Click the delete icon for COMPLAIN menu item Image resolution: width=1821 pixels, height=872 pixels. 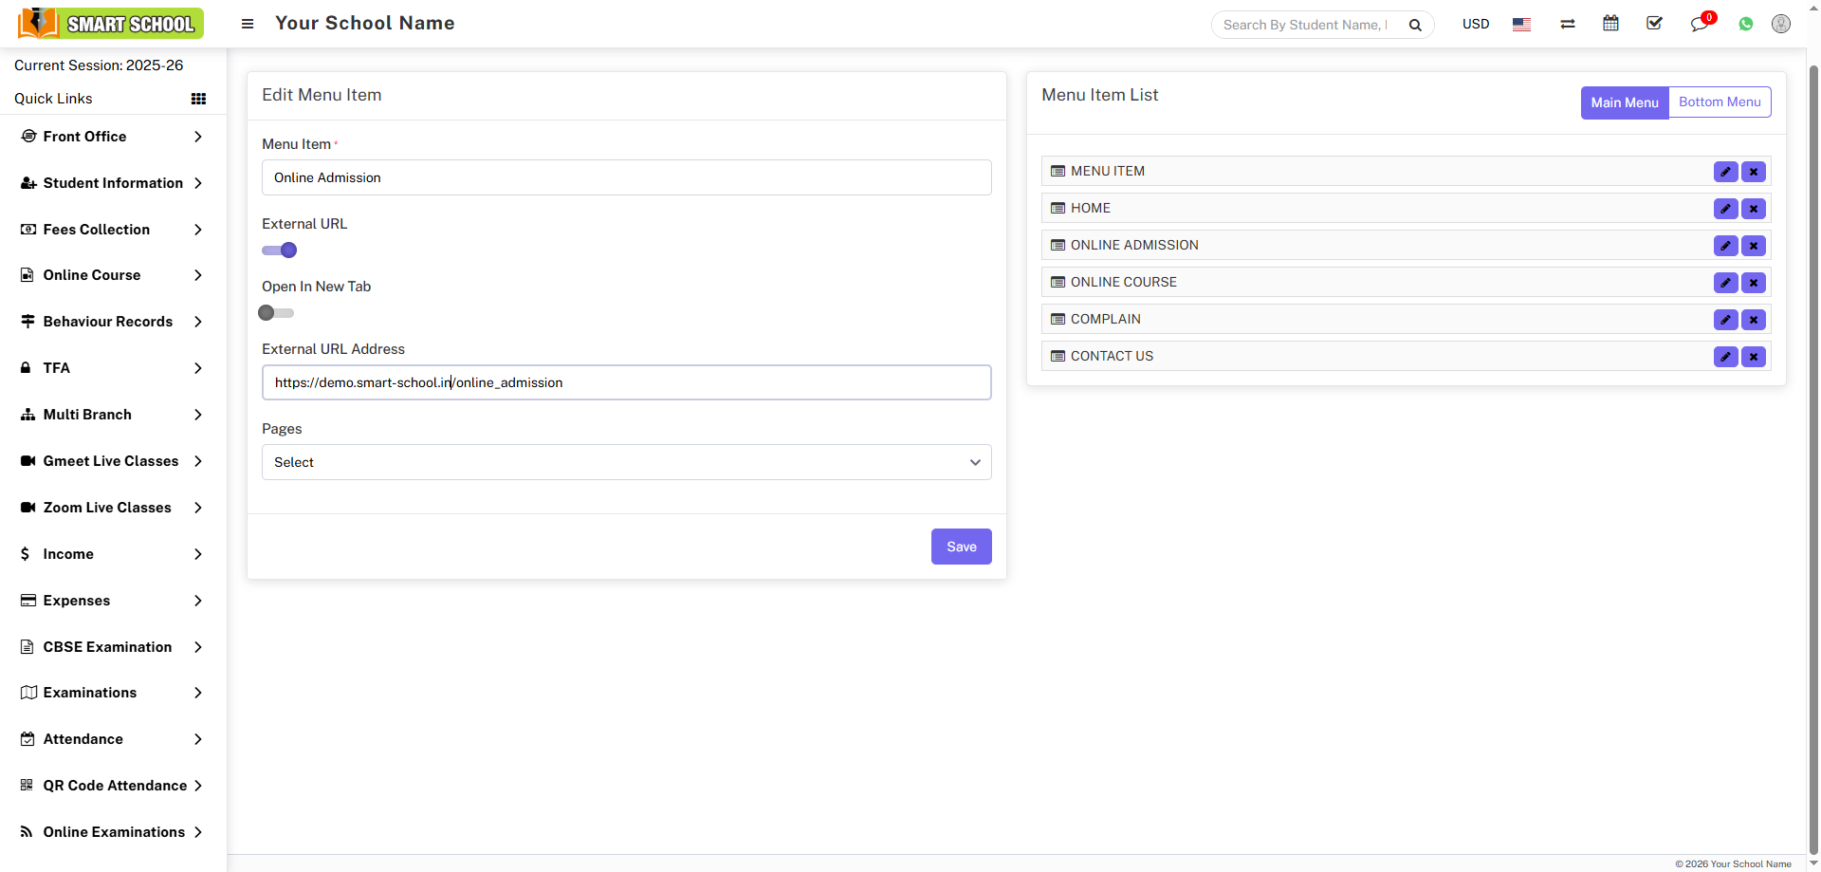[1754, 320]
